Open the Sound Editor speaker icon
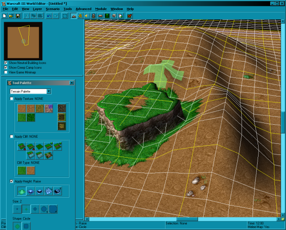286x230 pixels. pos(87,16)
